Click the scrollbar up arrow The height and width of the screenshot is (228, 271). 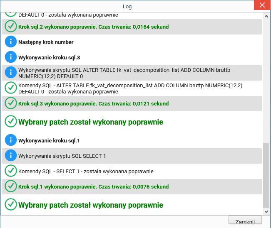(x=266, y=16)
